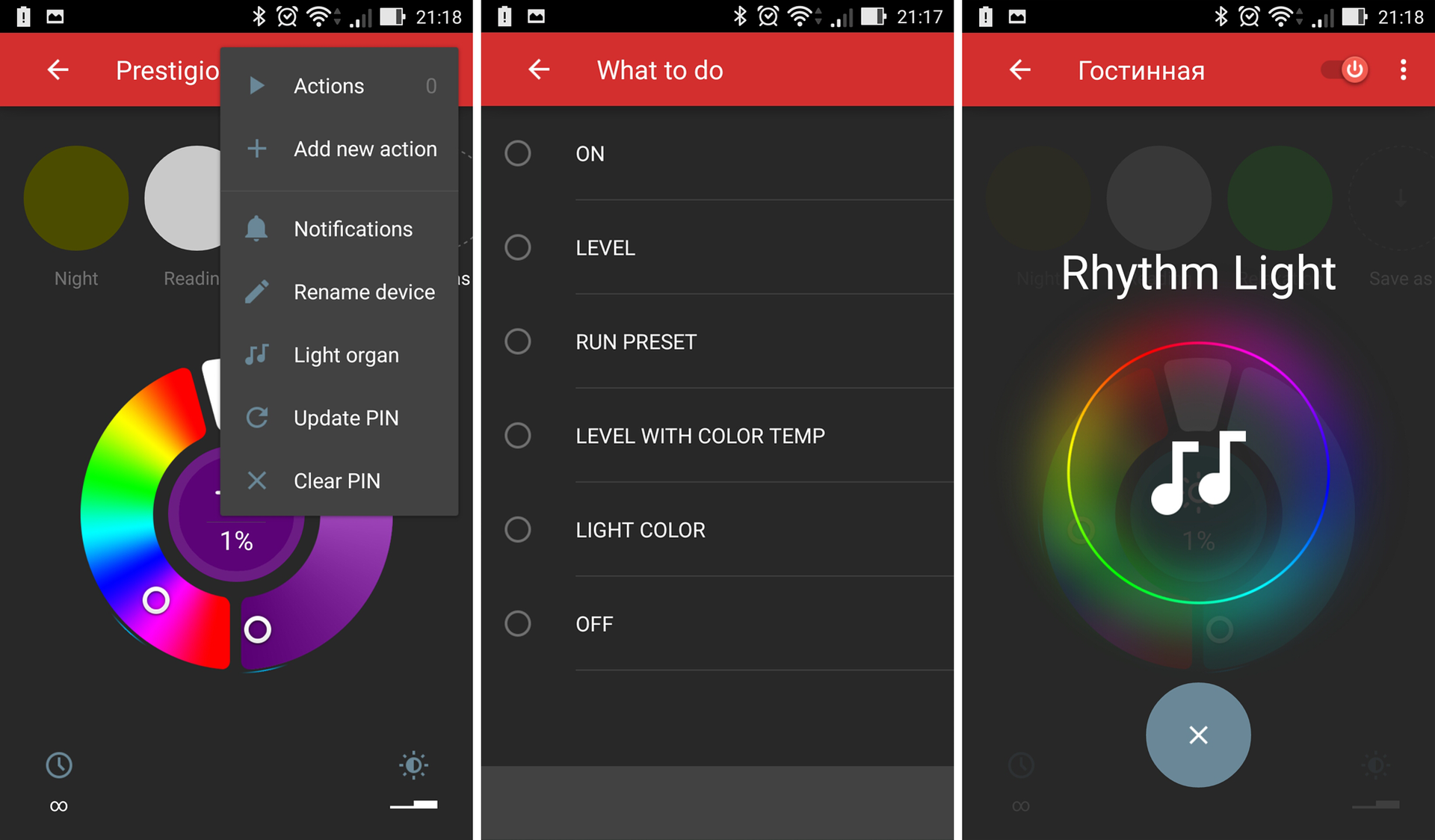Select the ON radio button
Screen dimensions: 1435x840
click(x=517, y=152)
